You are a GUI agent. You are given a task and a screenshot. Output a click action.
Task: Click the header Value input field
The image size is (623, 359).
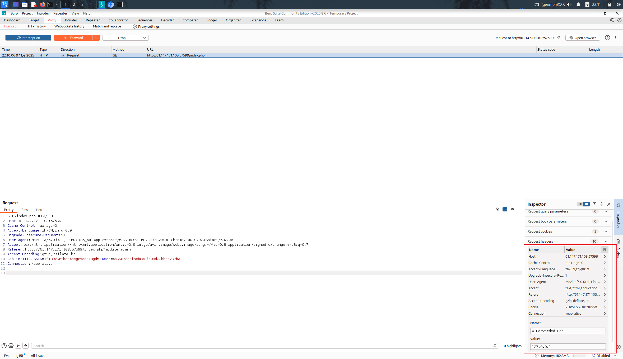(x=568, y=347)
